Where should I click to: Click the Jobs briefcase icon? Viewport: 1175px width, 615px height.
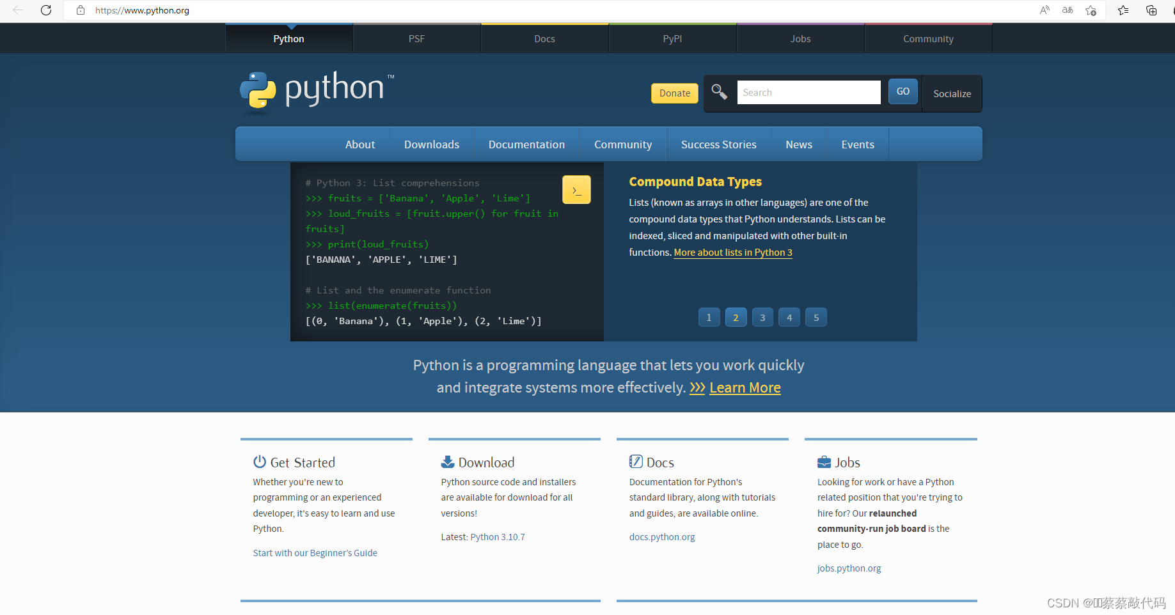pyautogui.click(x=824, y=462)
